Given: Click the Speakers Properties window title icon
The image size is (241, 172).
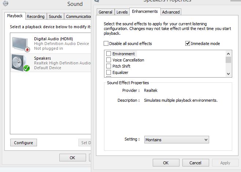Looking at the screenshot, I should tap(97, 1).
